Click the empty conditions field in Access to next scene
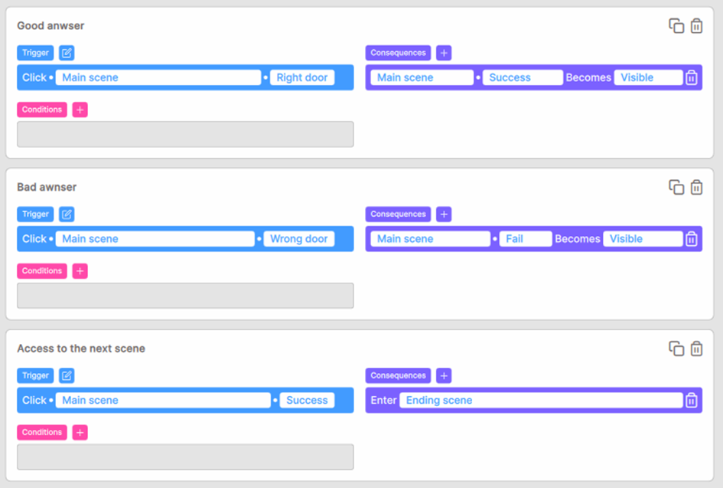723x488 pixels. coord(185,457)
